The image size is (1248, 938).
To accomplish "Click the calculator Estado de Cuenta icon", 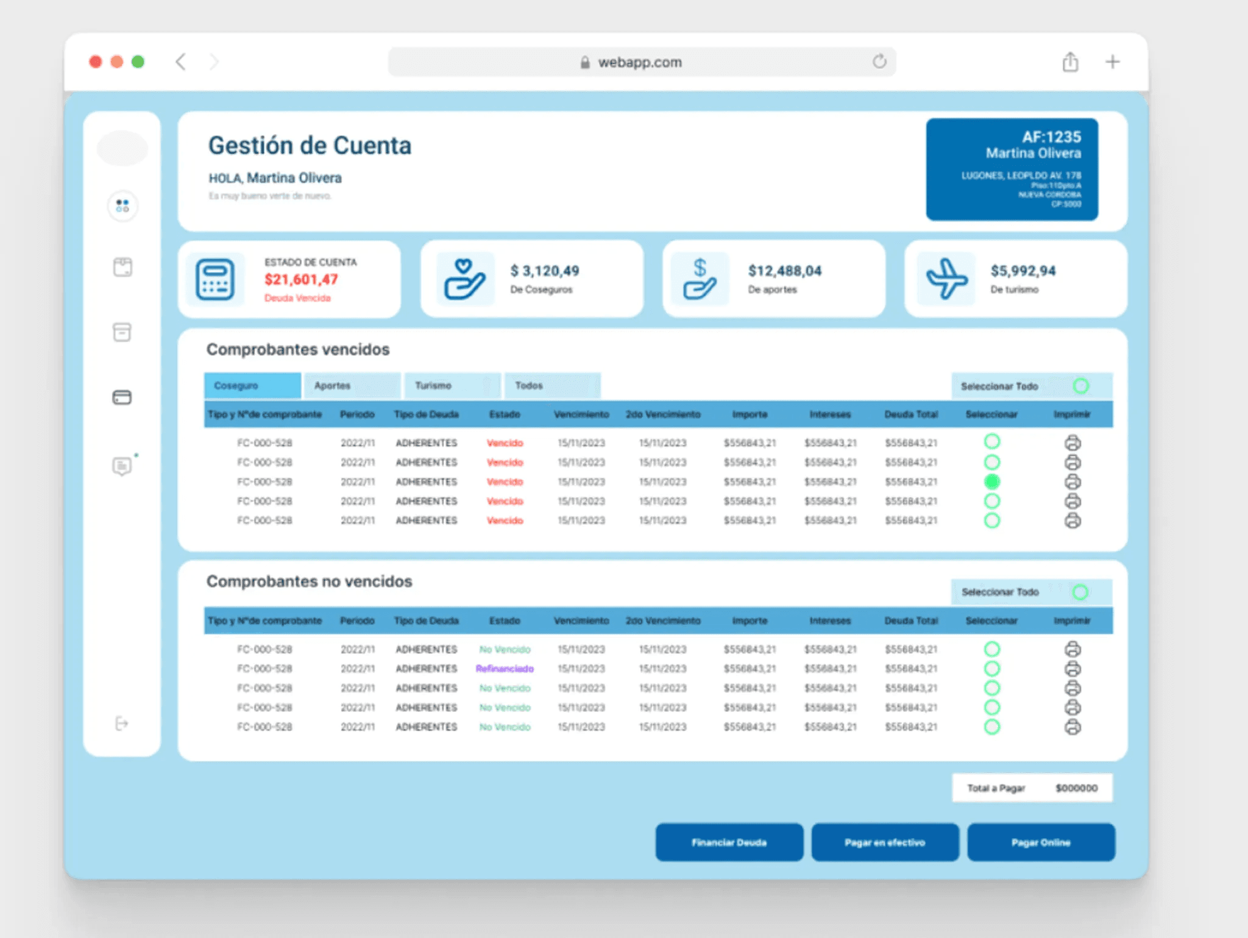I will (x=215, y=279).
